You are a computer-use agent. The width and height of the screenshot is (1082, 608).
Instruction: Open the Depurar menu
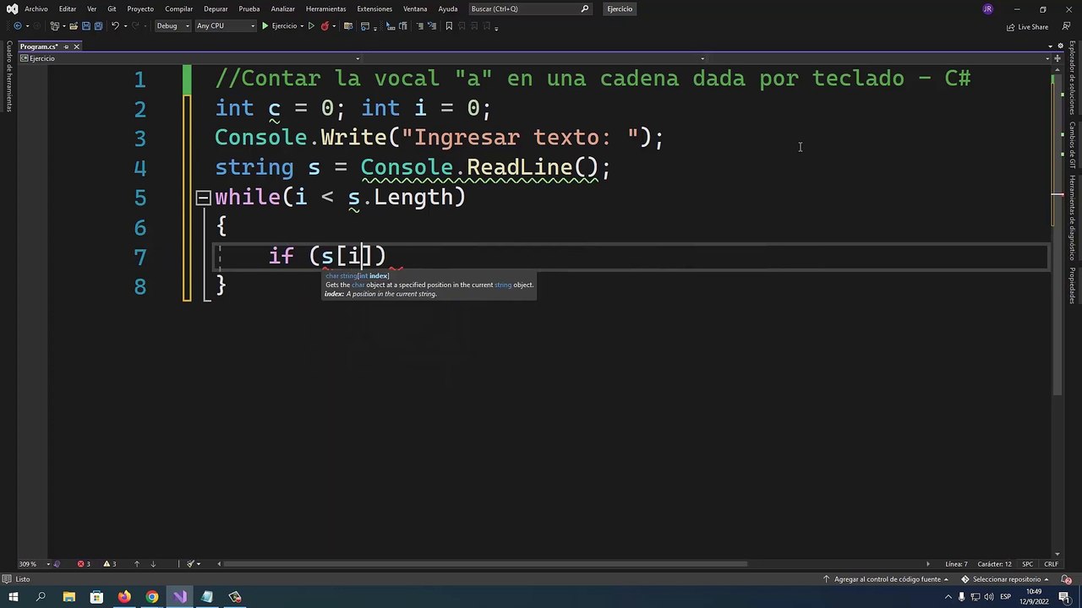click(216, 8)
